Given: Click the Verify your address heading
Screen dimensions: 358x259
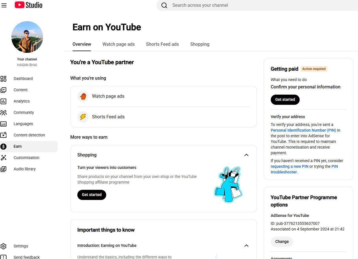Looking at the screenshot, I should [288, 117].
